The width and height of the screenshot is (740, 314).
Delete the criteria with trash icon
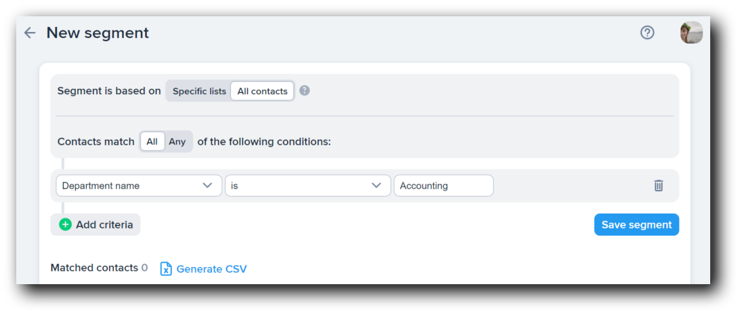click(x=658, y=186)
